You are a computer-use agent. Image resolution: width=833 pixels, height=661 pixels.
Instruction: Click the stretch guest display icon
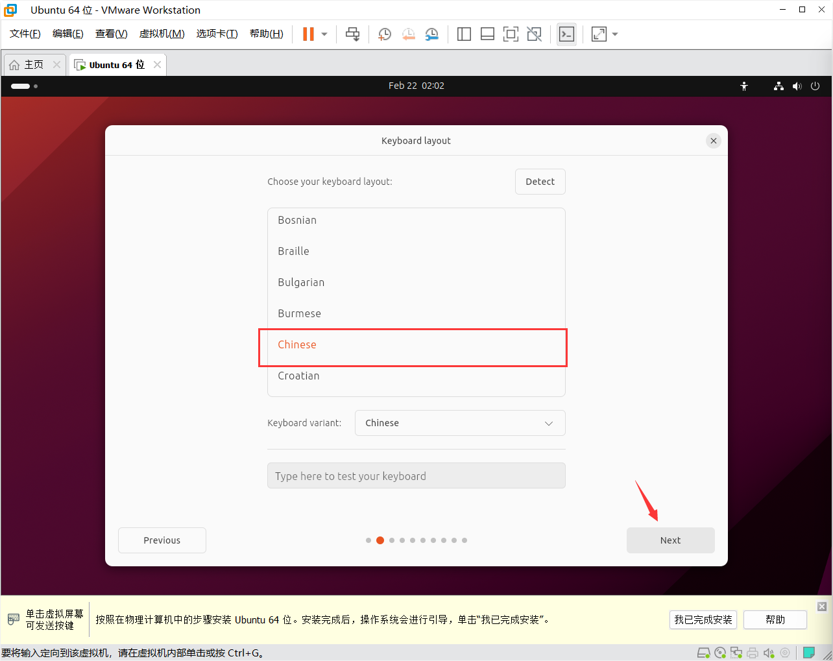pyautogui.click(x=599, y=34)
